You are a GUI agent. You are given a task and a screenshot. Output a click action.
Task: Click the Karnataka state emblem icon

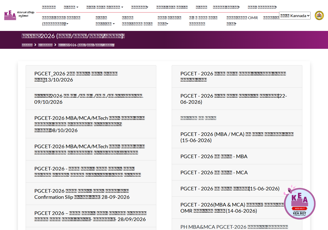pos(319,15)
